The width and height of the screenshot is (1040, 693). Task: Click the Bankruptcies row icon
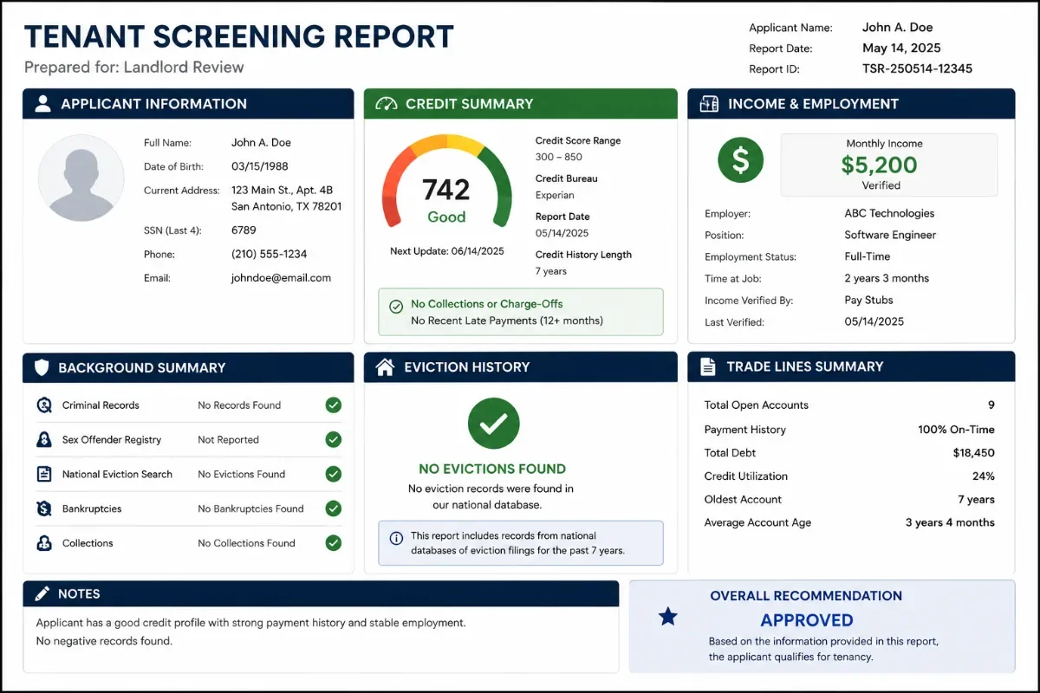point(44,508)
